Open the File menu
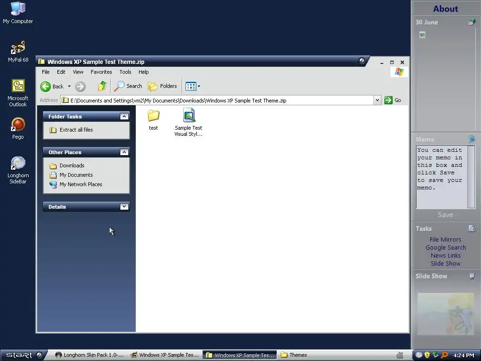 (x=46, y=72)
